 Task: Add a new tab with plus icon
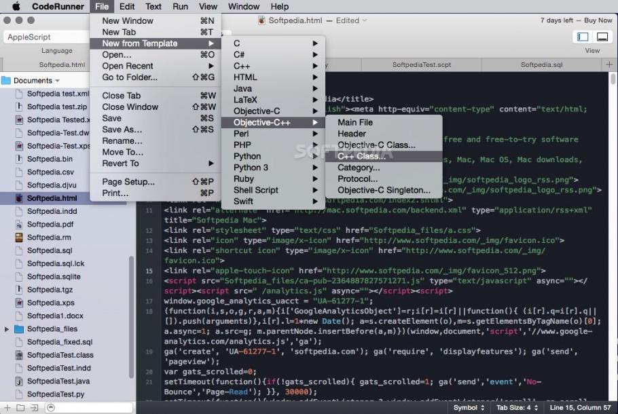tap(609, 64)
